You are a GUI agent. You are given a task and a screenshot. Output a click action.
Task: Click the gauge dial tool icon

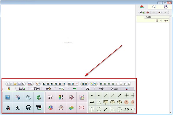[x=61, y=108]
